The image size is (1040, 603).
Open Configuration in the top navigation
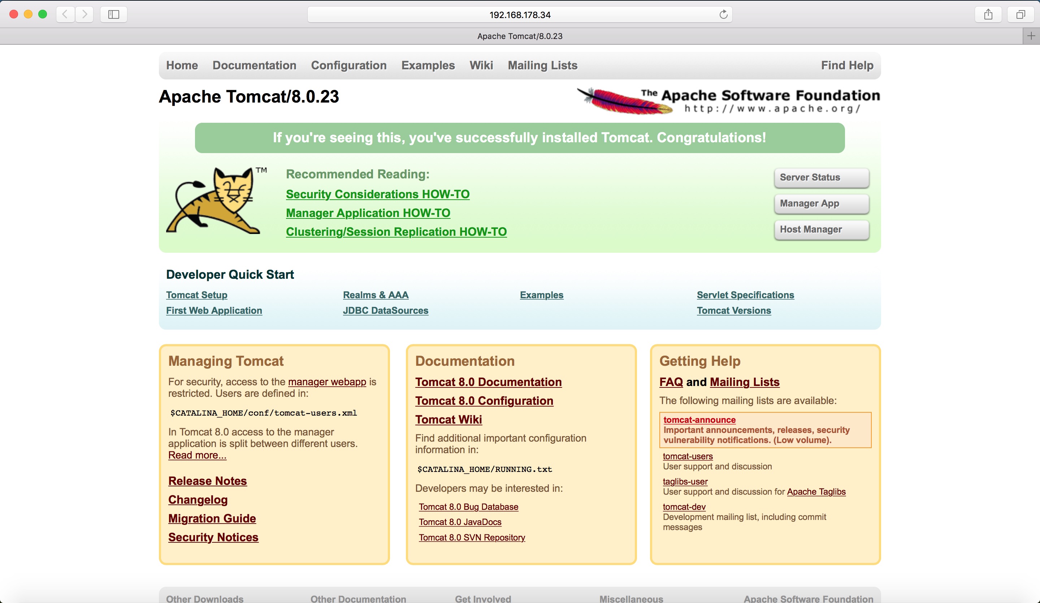coord(349,65)
